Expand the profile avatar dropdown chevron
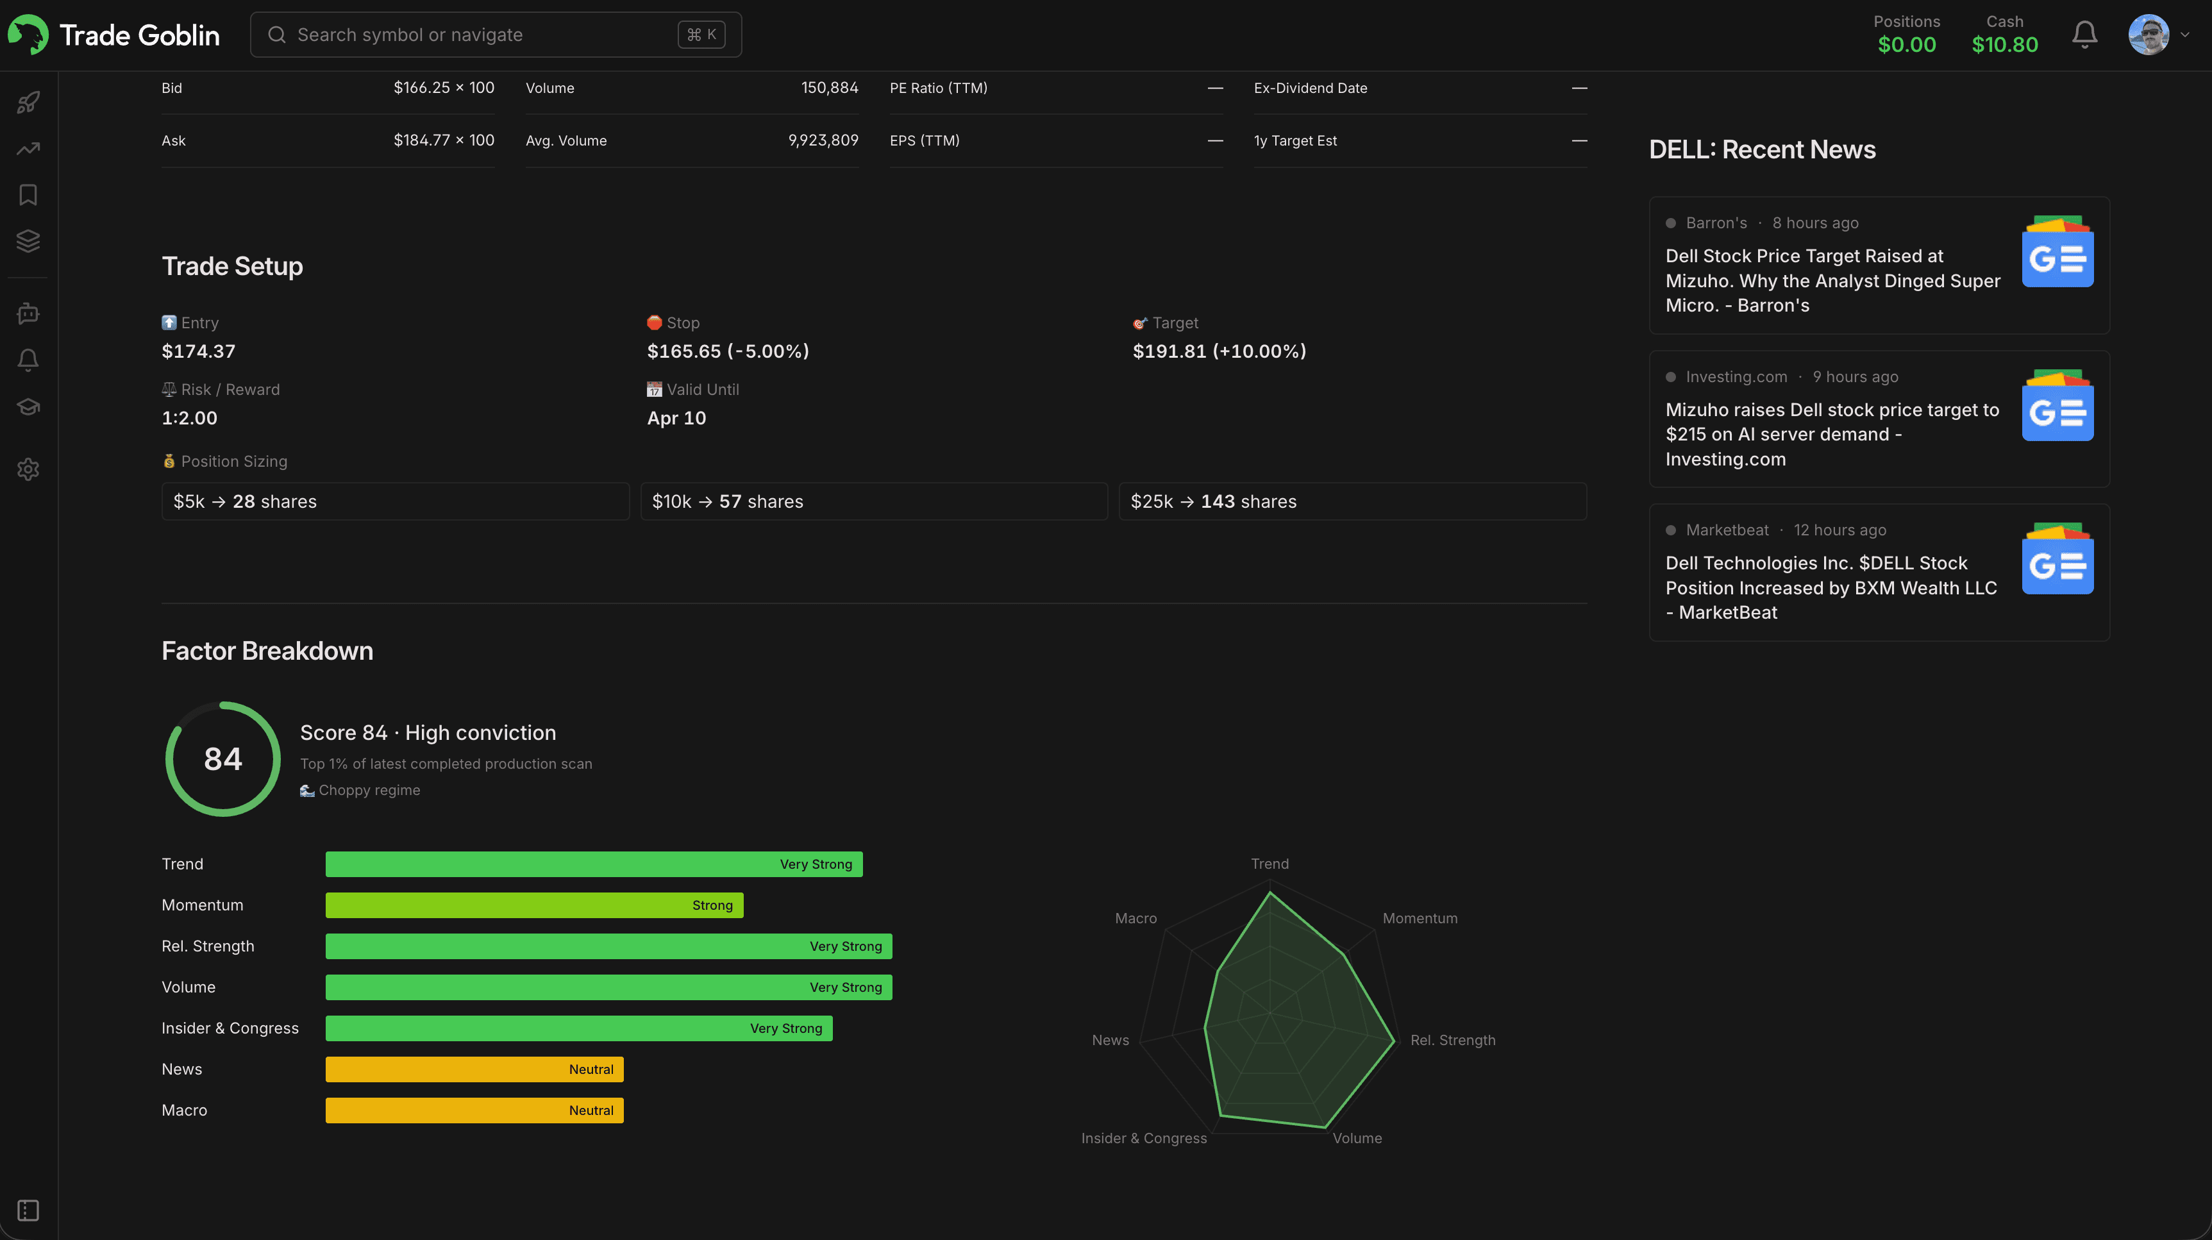Image resolution: width=2212 pixels, height=1240 pixels. [2186, 35]
